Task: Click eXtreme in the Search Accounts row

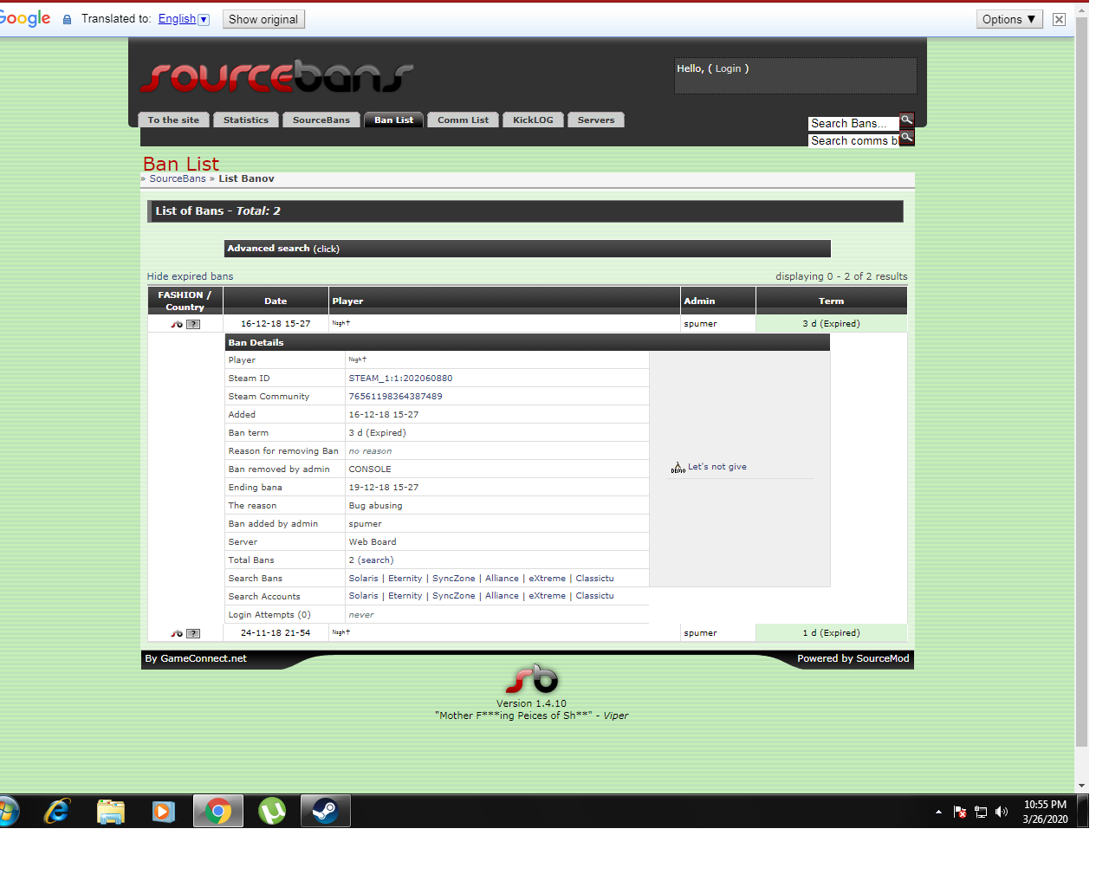Action: tap(547, 596)
